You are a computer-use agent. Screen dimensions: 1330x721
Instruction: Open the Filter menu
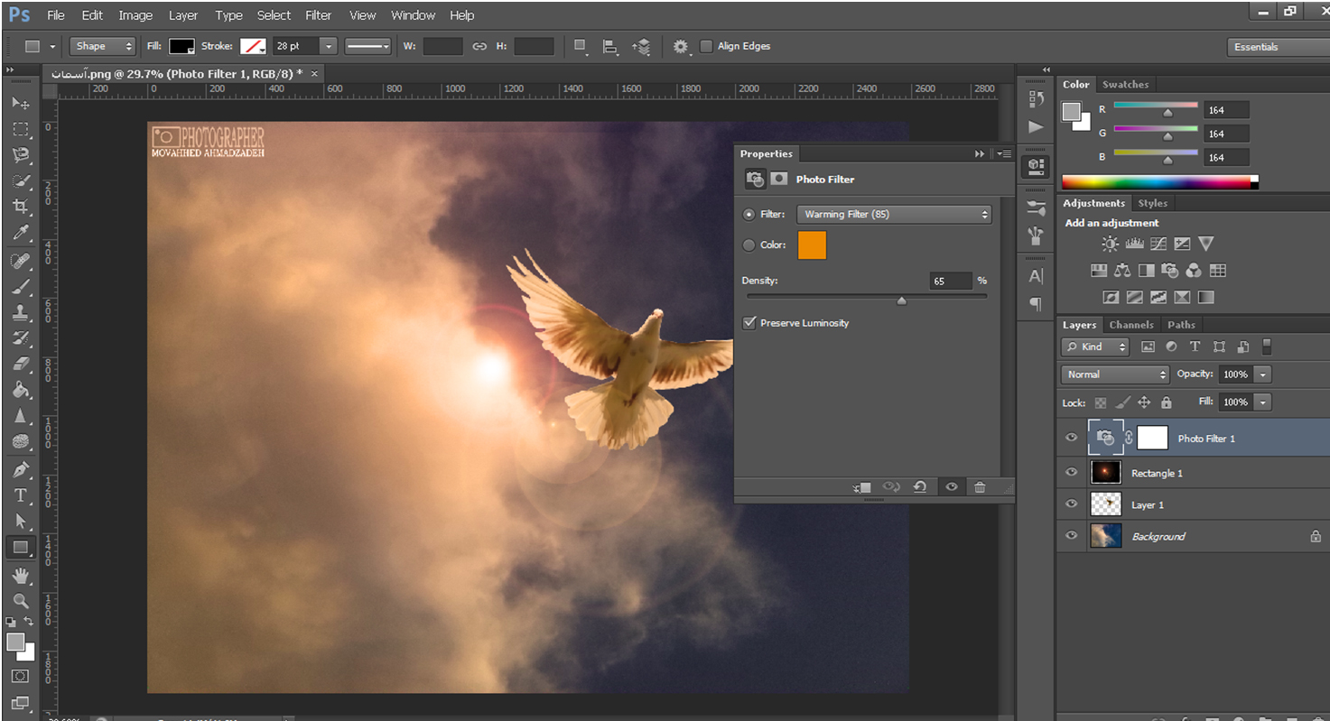pos(318,15)
